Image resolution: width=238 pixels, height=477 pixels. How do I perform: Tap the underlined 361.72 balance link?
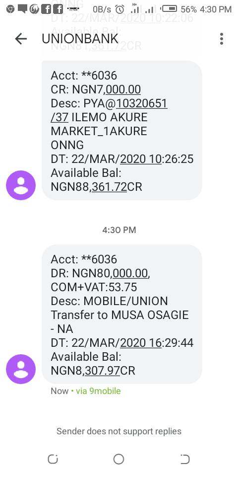[x=109, y=187]
